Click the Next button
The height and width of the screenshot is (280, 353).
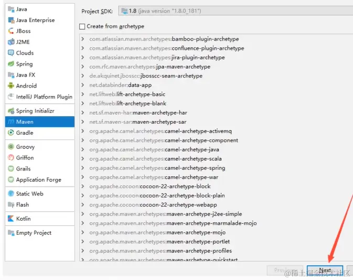(325, 270)
